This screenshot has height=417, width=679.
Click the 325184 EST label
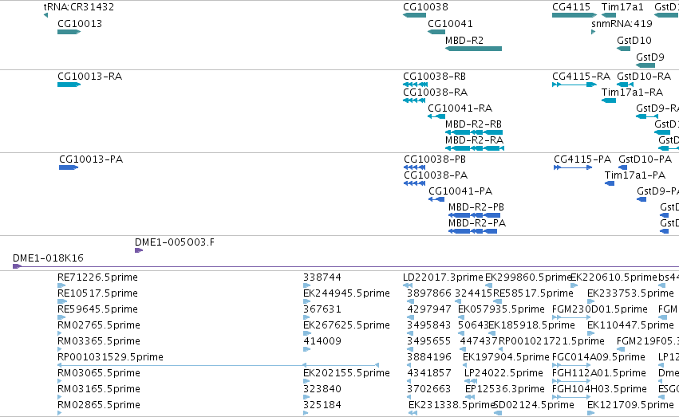(x=322, y=405)
